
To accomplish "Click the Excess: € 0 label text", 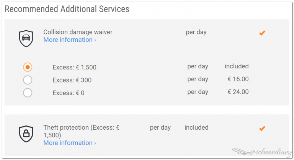I will point(69,93).
